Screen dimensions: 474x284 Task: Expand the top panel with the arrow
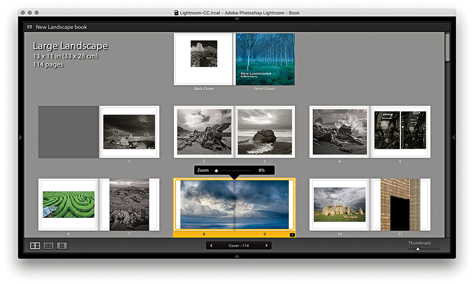point(237,19)
